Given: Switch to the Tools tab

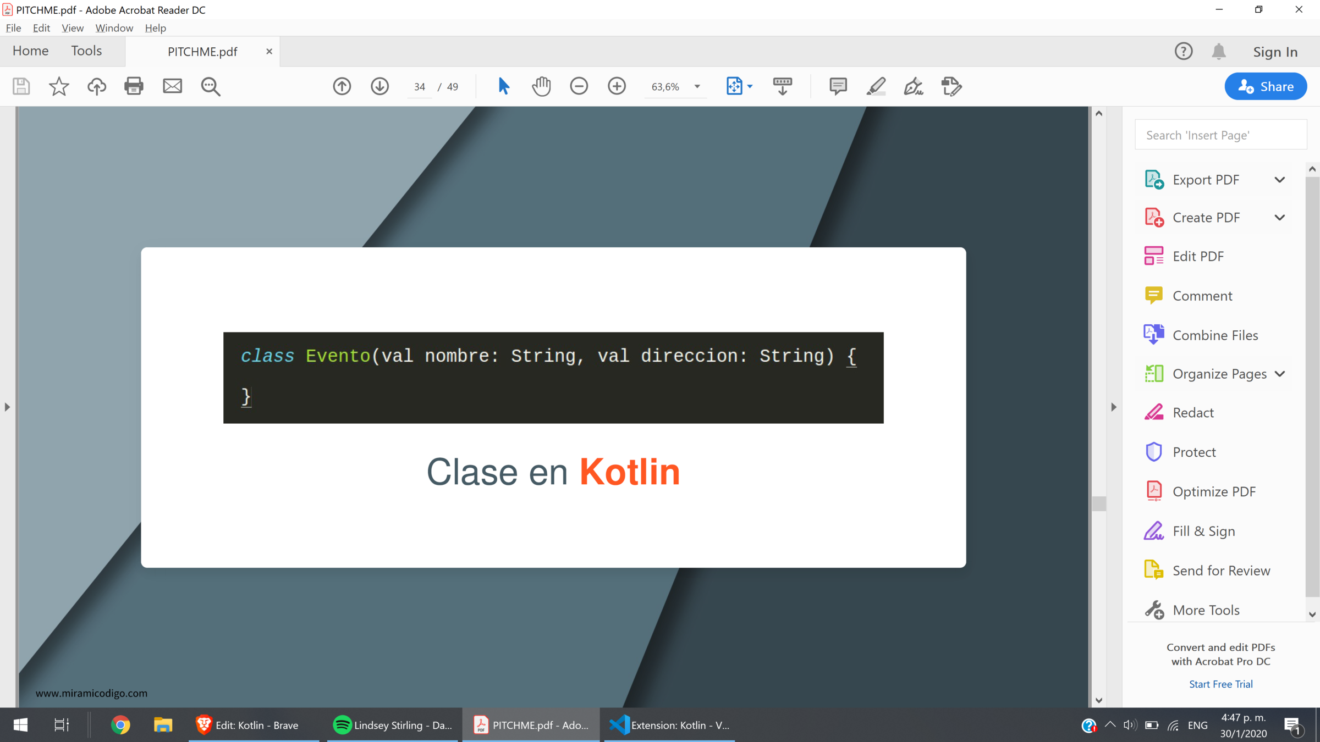Looking at the screenshot, I should click(x=86, y=51).
